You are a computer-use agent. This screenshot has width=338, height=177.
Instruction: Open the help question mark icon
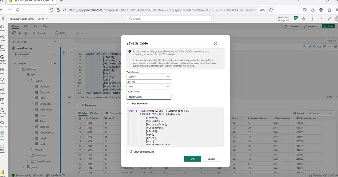click(x=321, y=19)
